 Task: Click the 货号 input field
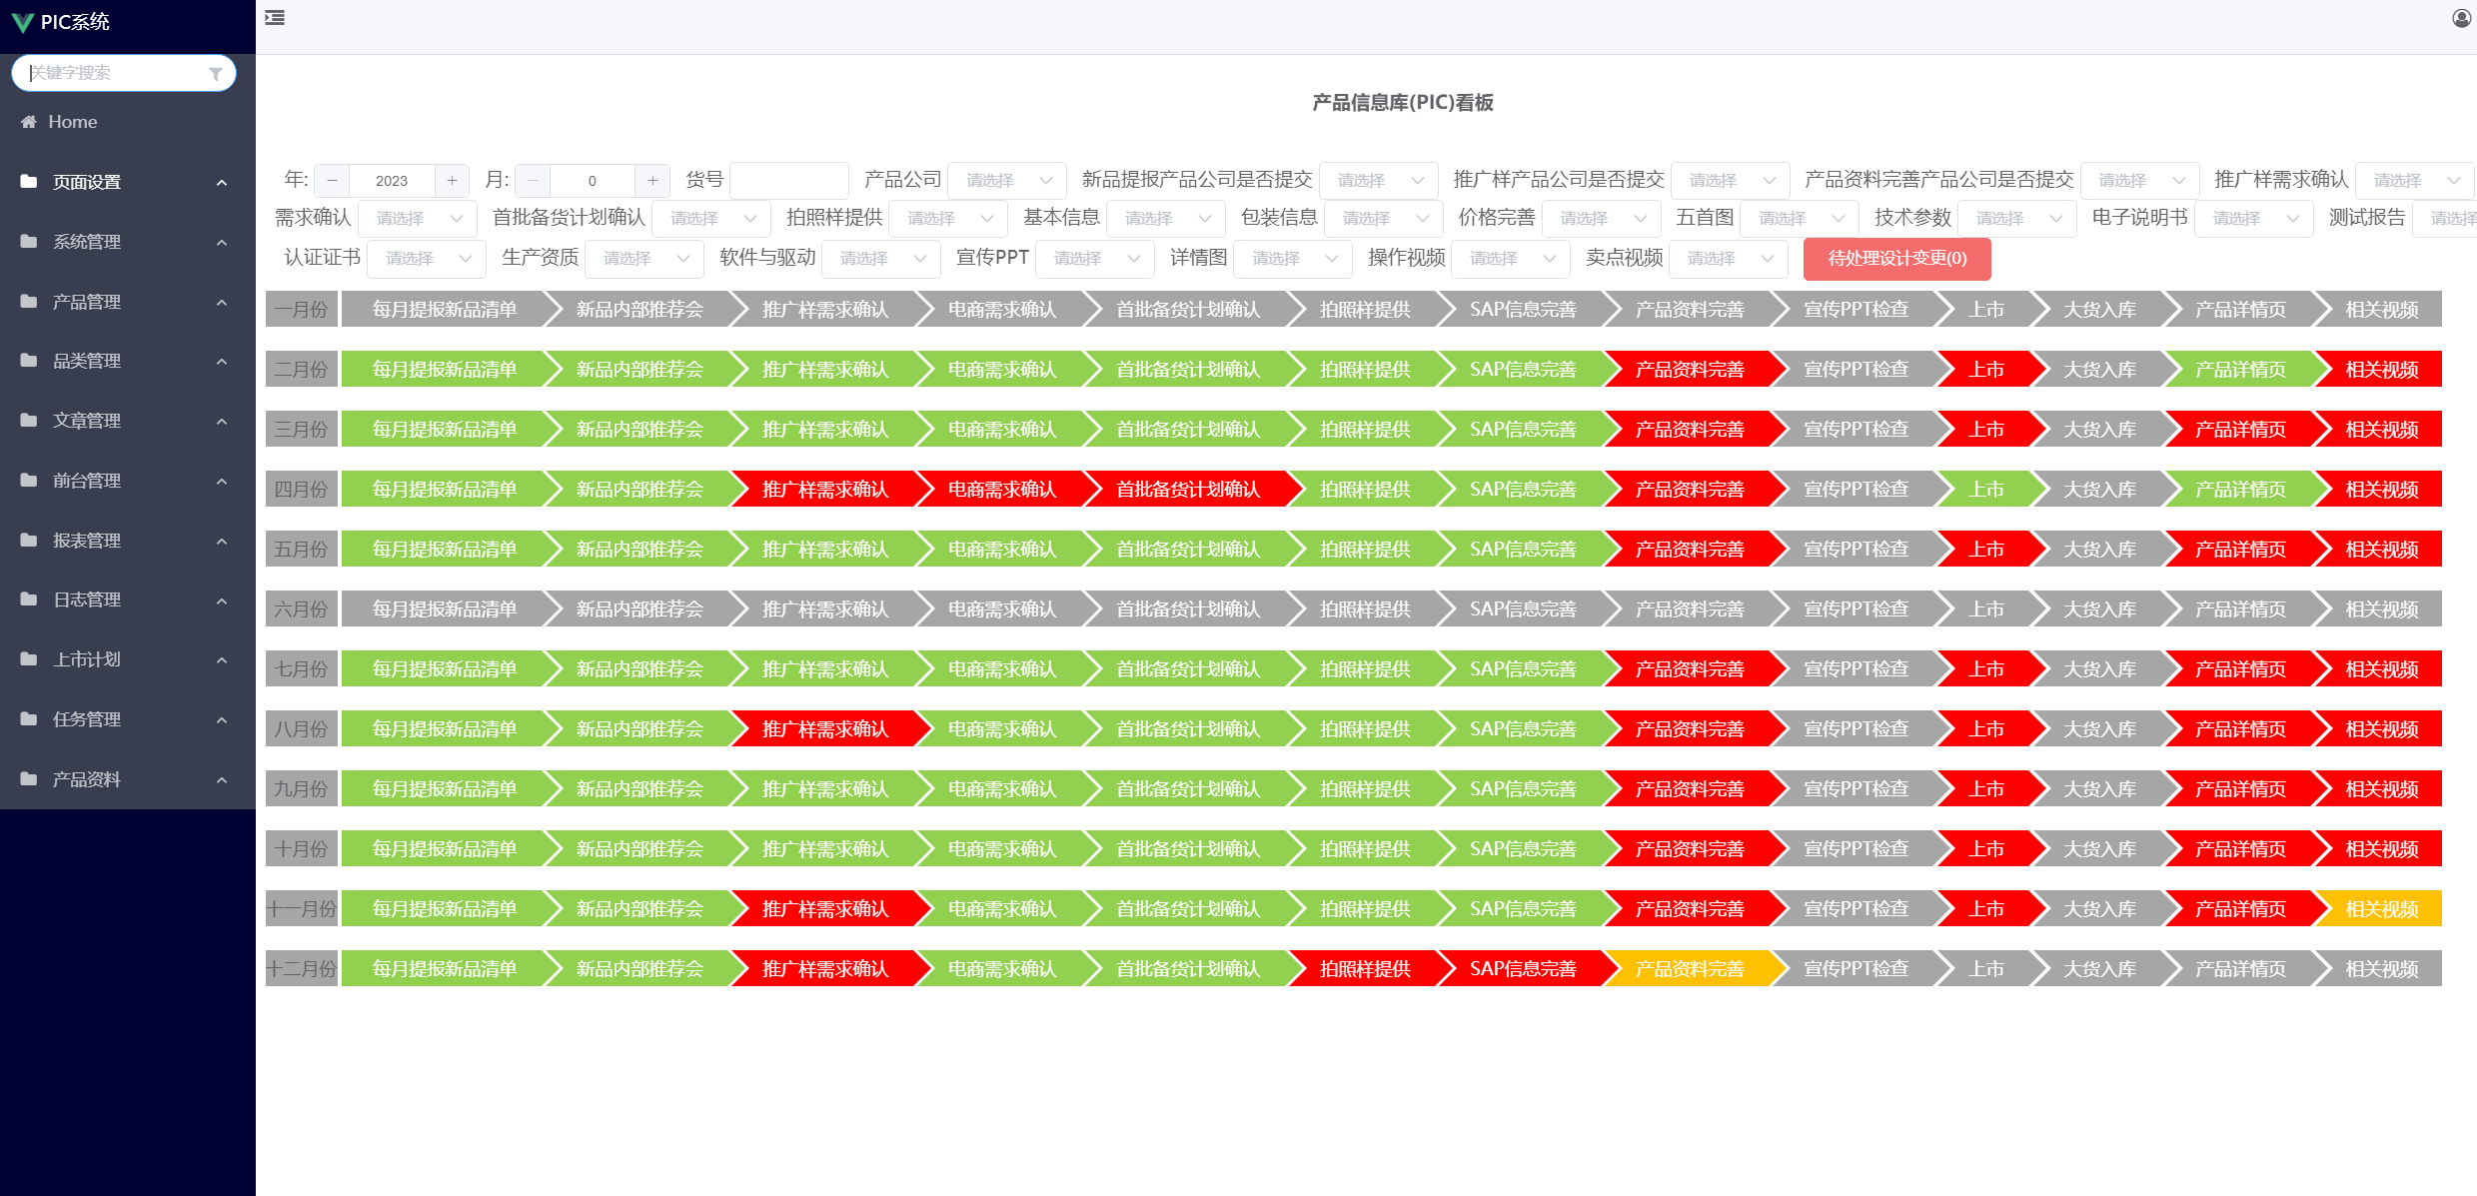coord(789,181)
